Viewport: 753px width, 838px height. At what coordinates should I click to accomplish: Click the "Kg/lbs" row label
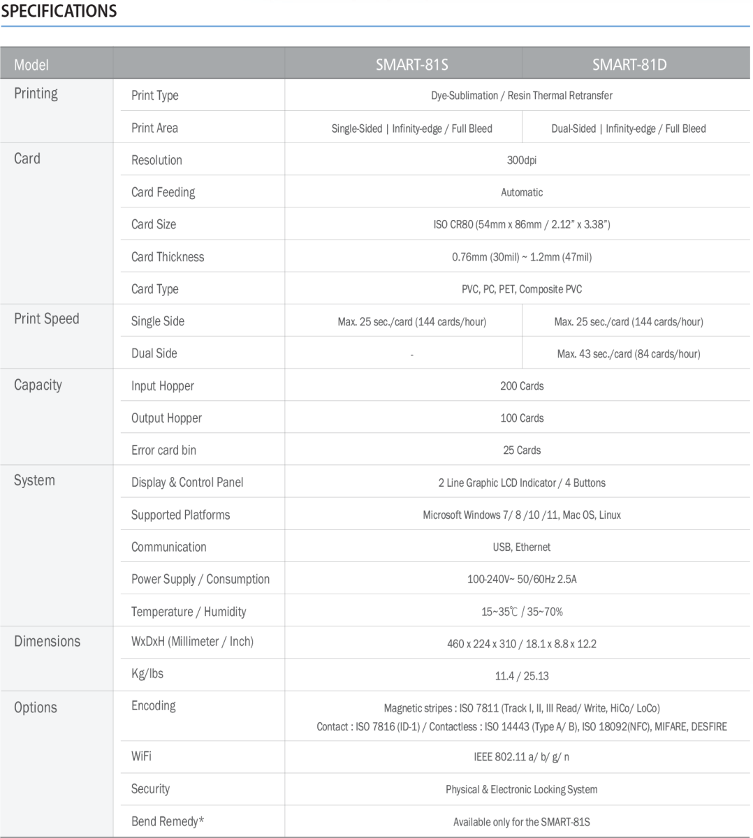(147, 674)
